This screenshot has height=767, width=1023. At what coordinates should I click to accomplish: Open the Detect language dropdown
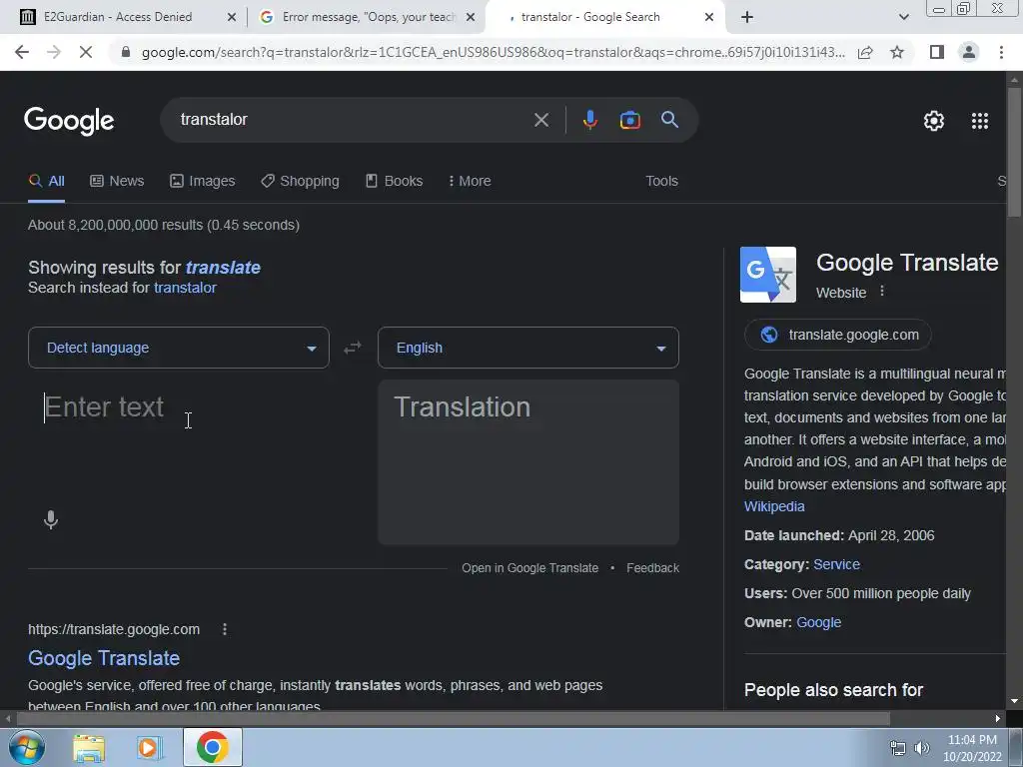[179, 348]
